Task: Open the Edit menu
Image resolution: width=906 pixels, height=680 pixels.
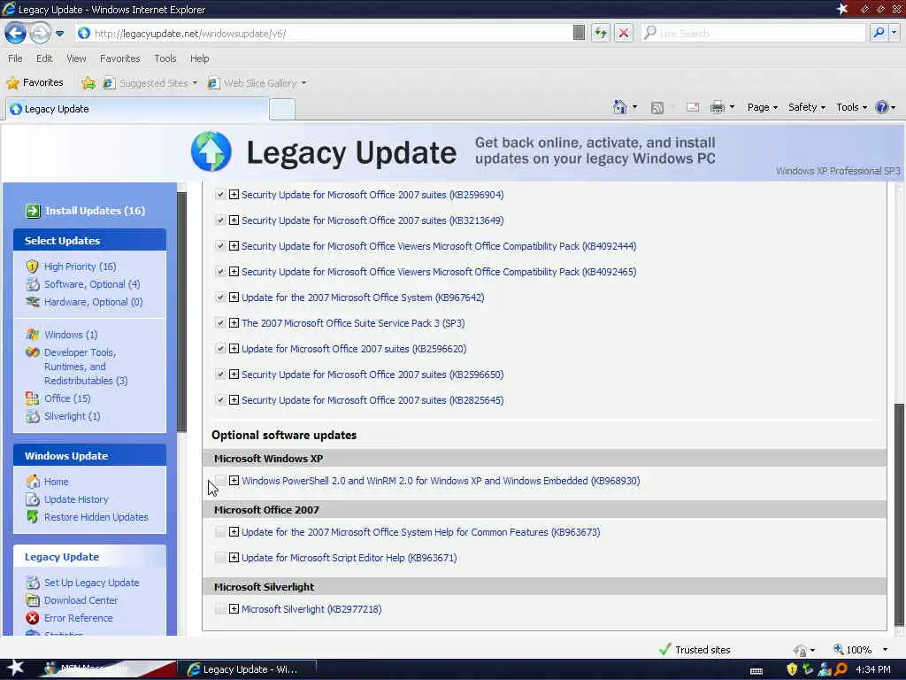Action: pyautogui.click(x=44, y=58)
